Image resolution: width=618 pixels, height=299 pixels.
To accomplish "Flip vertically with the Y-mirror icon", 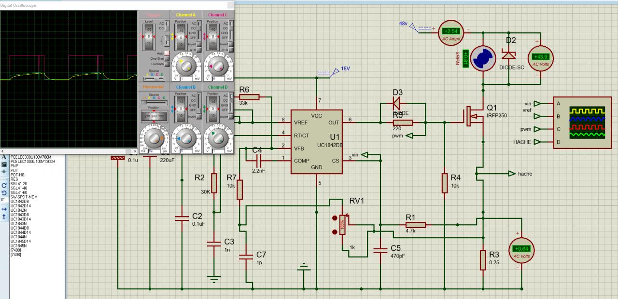I will click(x=4, y=217).
